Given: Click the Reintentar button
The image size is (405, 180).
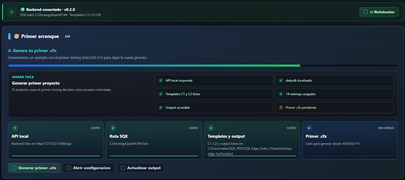Looking at the screenshot, I should (x=379, y=12).
